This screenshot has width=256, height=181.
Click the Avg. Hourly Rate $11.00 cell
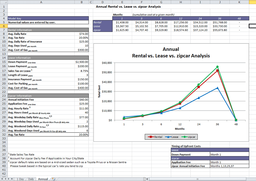coord(82,108)
